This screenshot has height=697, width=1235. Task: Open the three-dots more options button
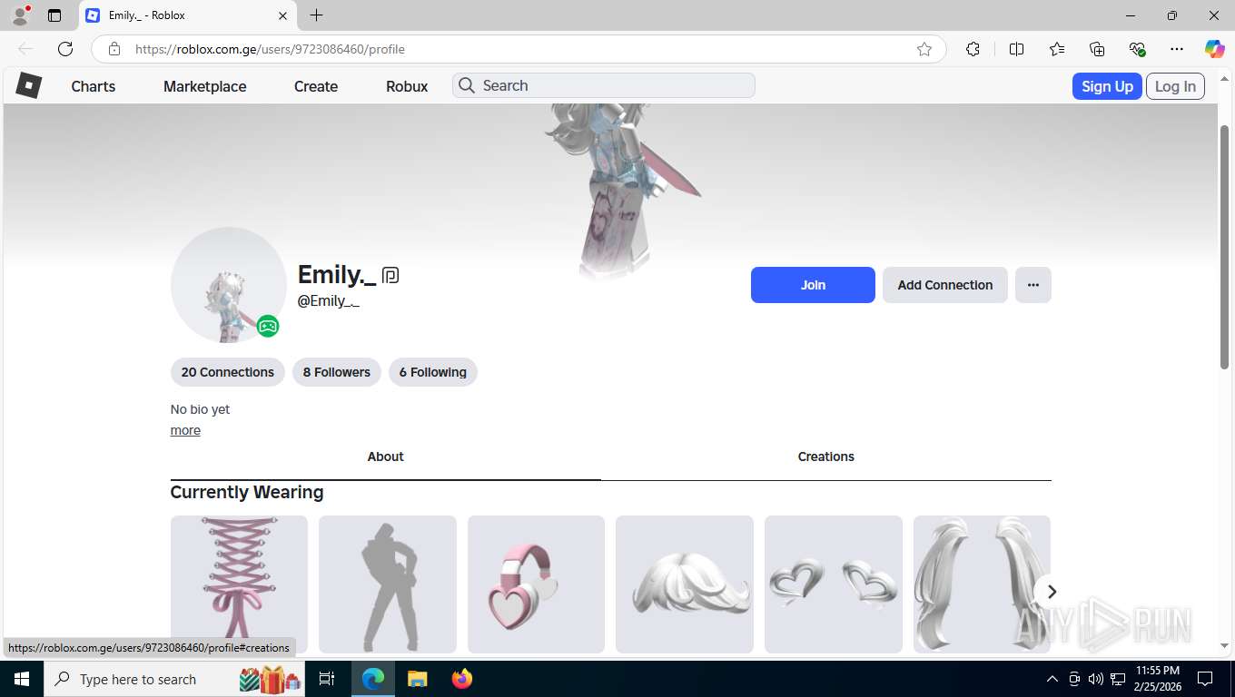[x=1032, y=285]
